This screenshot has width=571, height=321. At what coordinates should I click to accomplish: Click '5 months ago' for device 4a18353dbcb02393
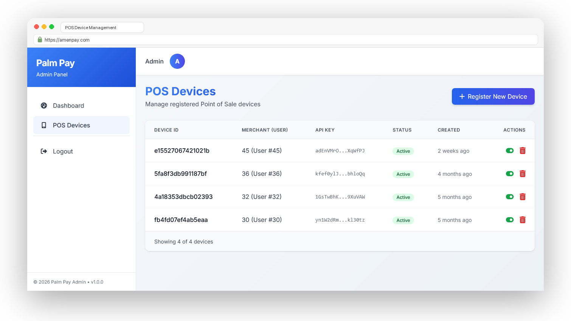pos(455,197)
